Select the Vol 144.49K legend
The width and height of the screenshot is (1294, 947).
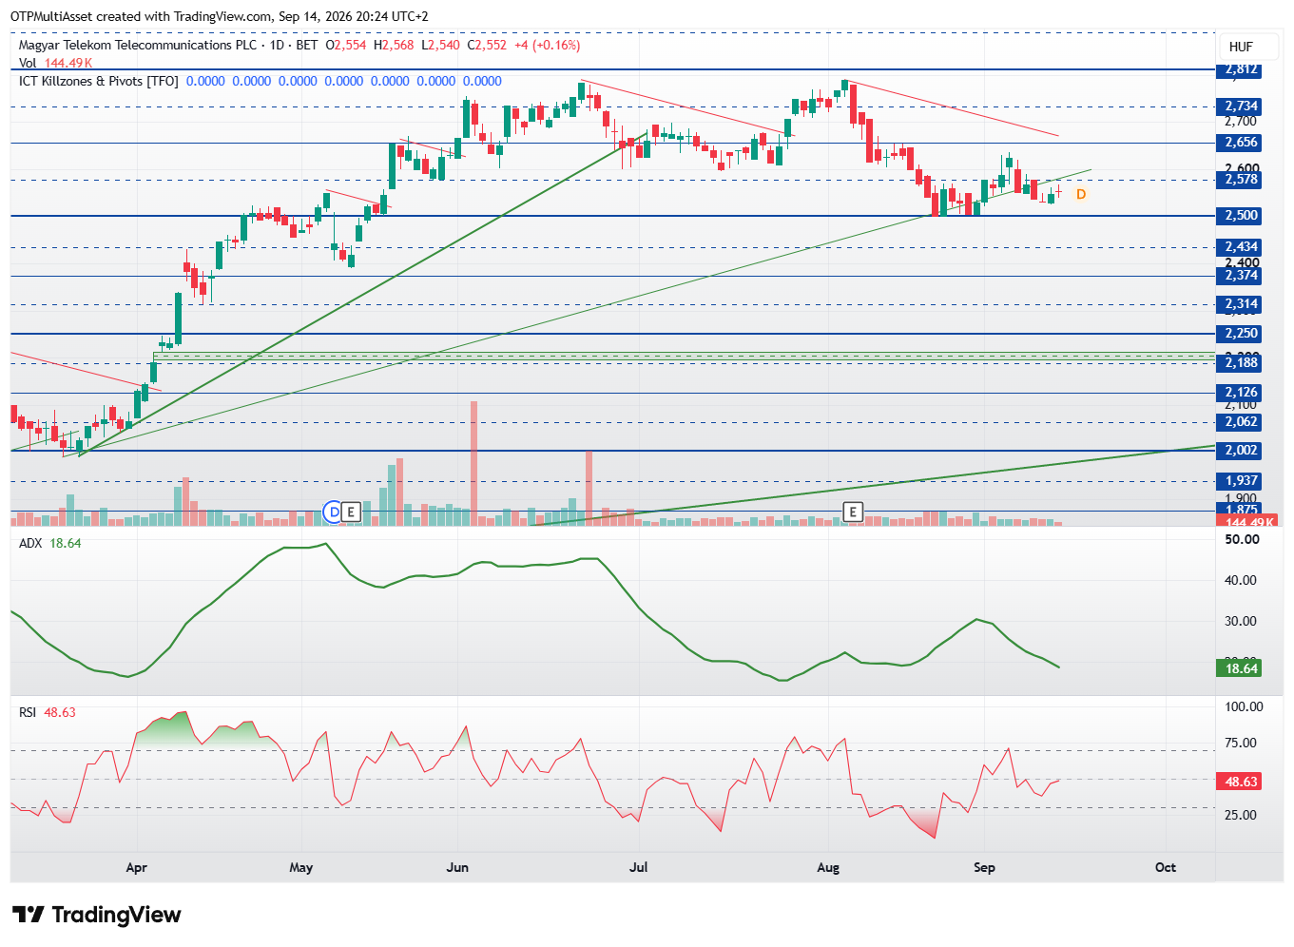(x=56, y=63)
